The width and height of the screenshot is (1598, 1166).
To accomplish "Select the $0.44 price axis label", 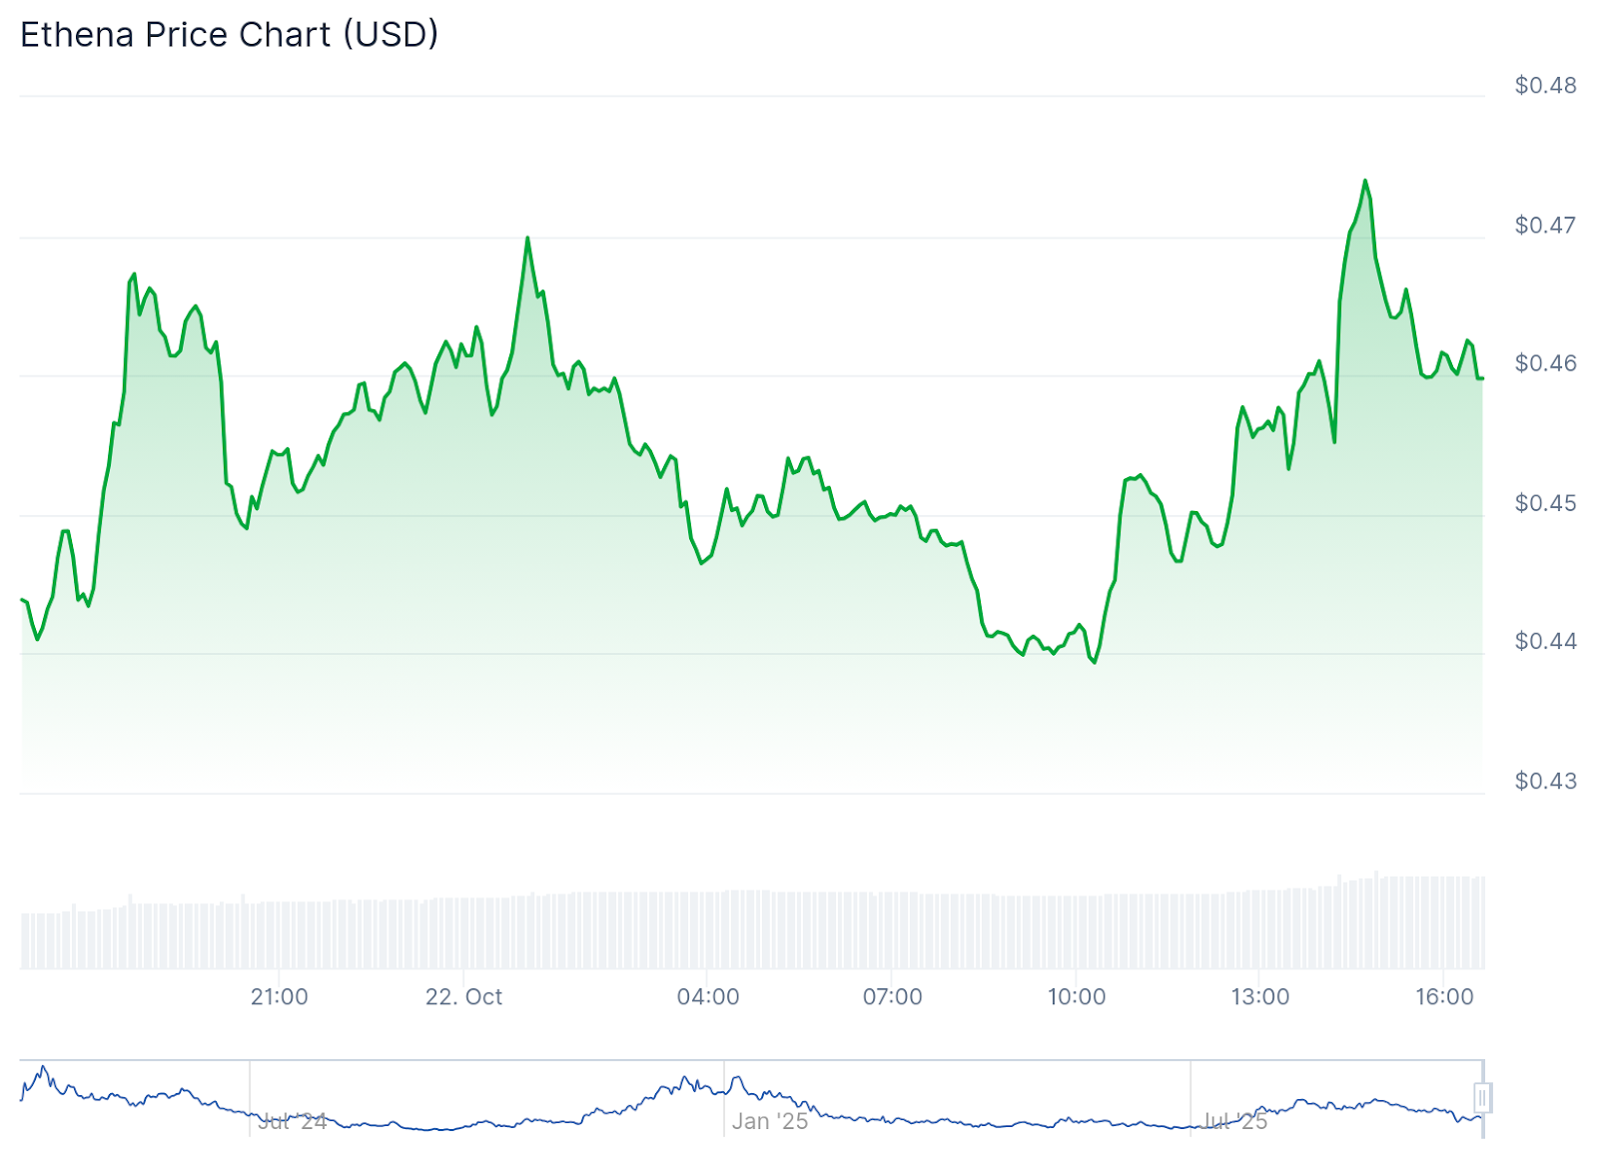I will tap(1545, 641).
